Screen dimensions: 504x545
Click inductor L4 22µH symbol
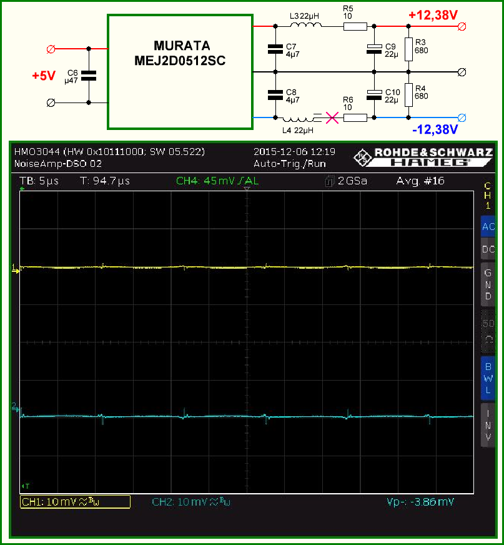pos(297,119)
